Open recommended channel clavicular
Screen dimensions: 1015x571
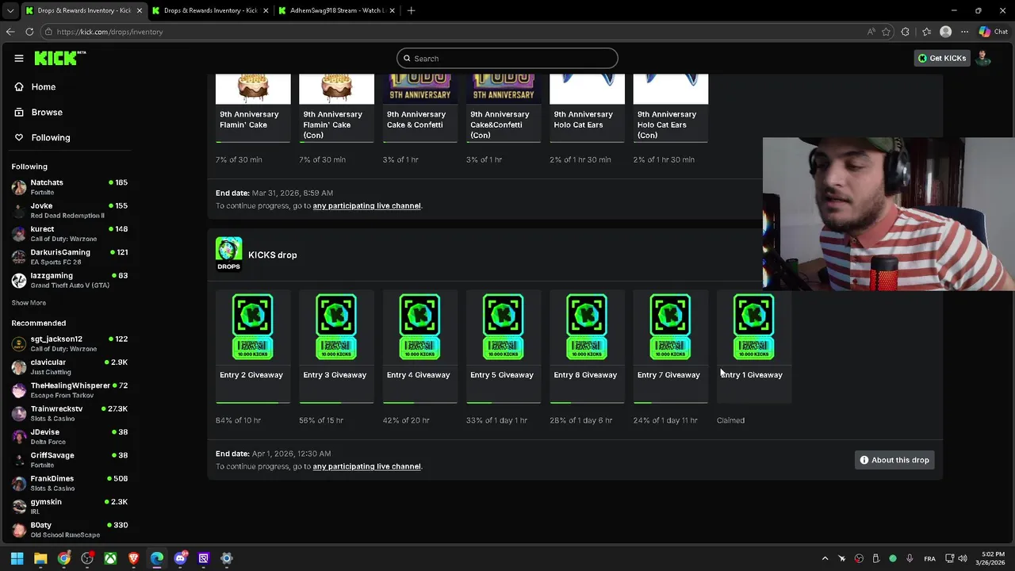pos(70,366)
